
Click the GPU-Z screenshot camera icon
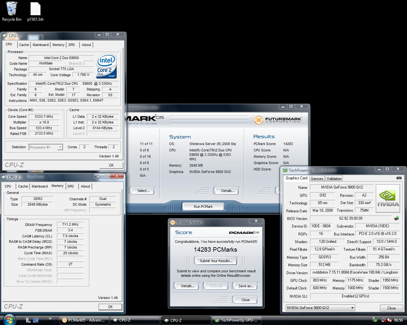[399, 178]
